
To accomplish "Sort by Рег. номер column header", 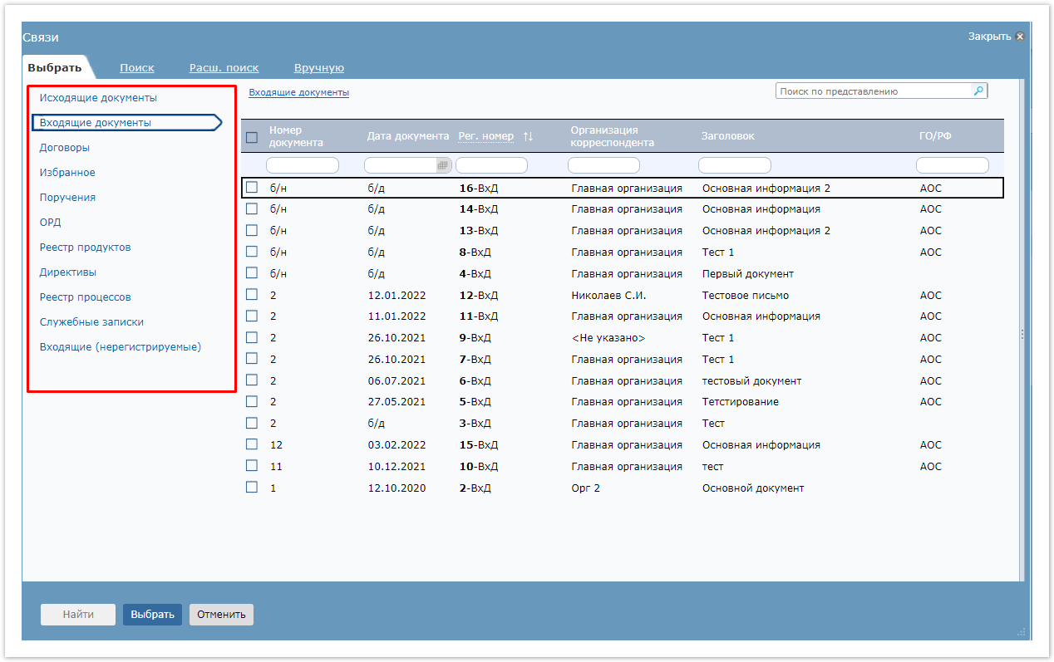I will point(486,136).
